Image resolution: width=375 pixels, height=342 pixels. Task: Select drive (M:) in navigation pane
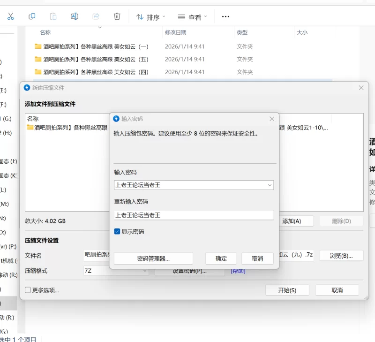point(5,204)
